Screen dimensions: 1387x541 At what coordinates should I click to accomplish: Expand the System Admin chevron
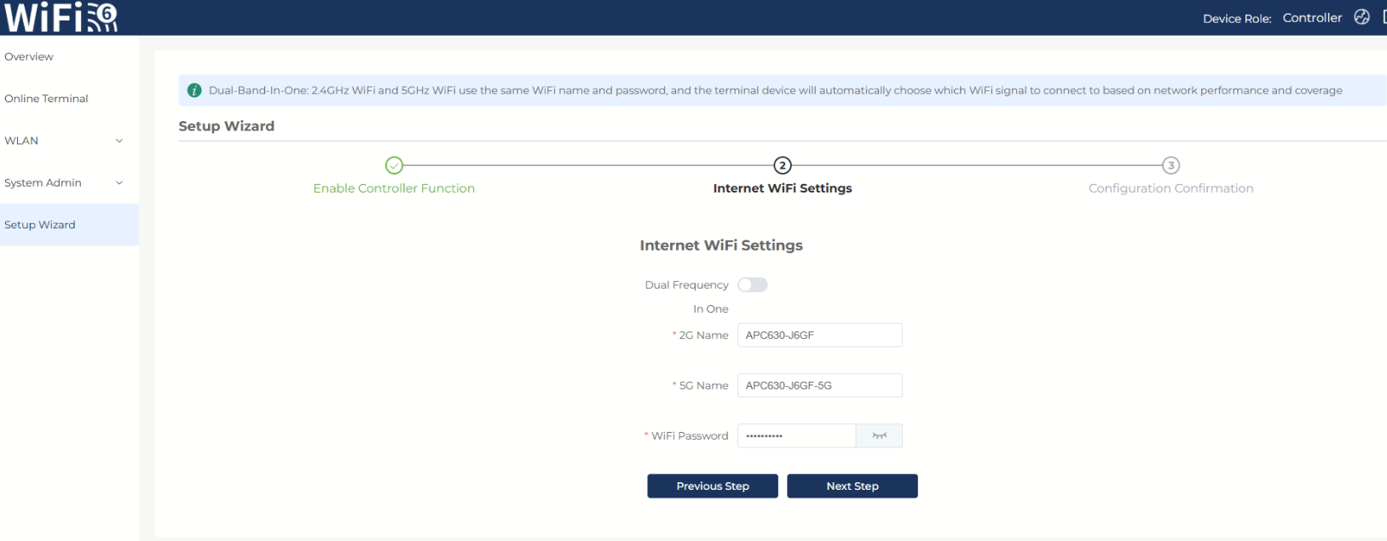click(119, 182)
